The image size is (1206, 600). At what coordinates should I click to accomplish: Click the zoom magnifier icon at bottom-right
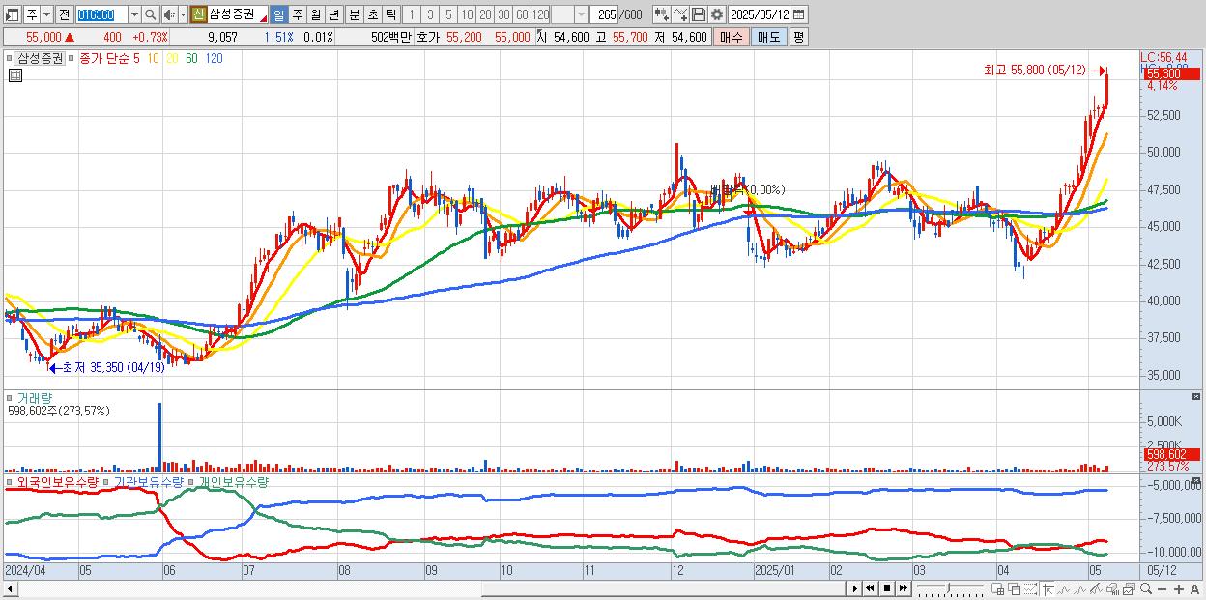(1145, 588)
